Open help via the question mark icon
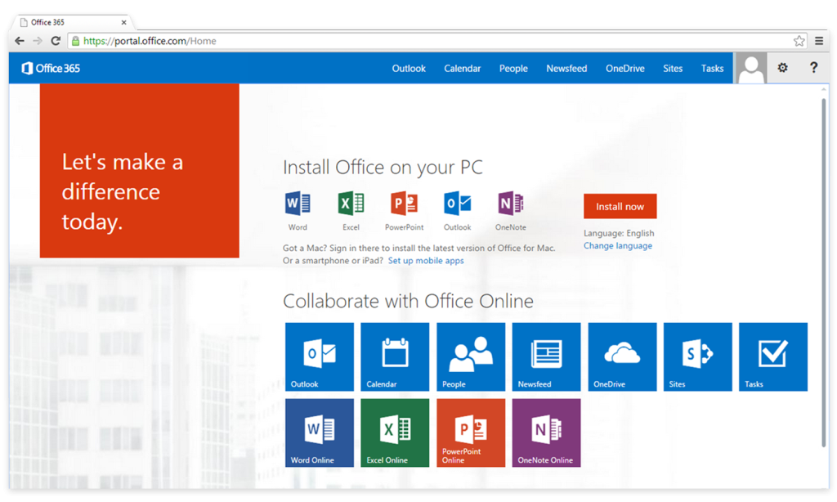837x502 pixels. (x=813, y=68)
